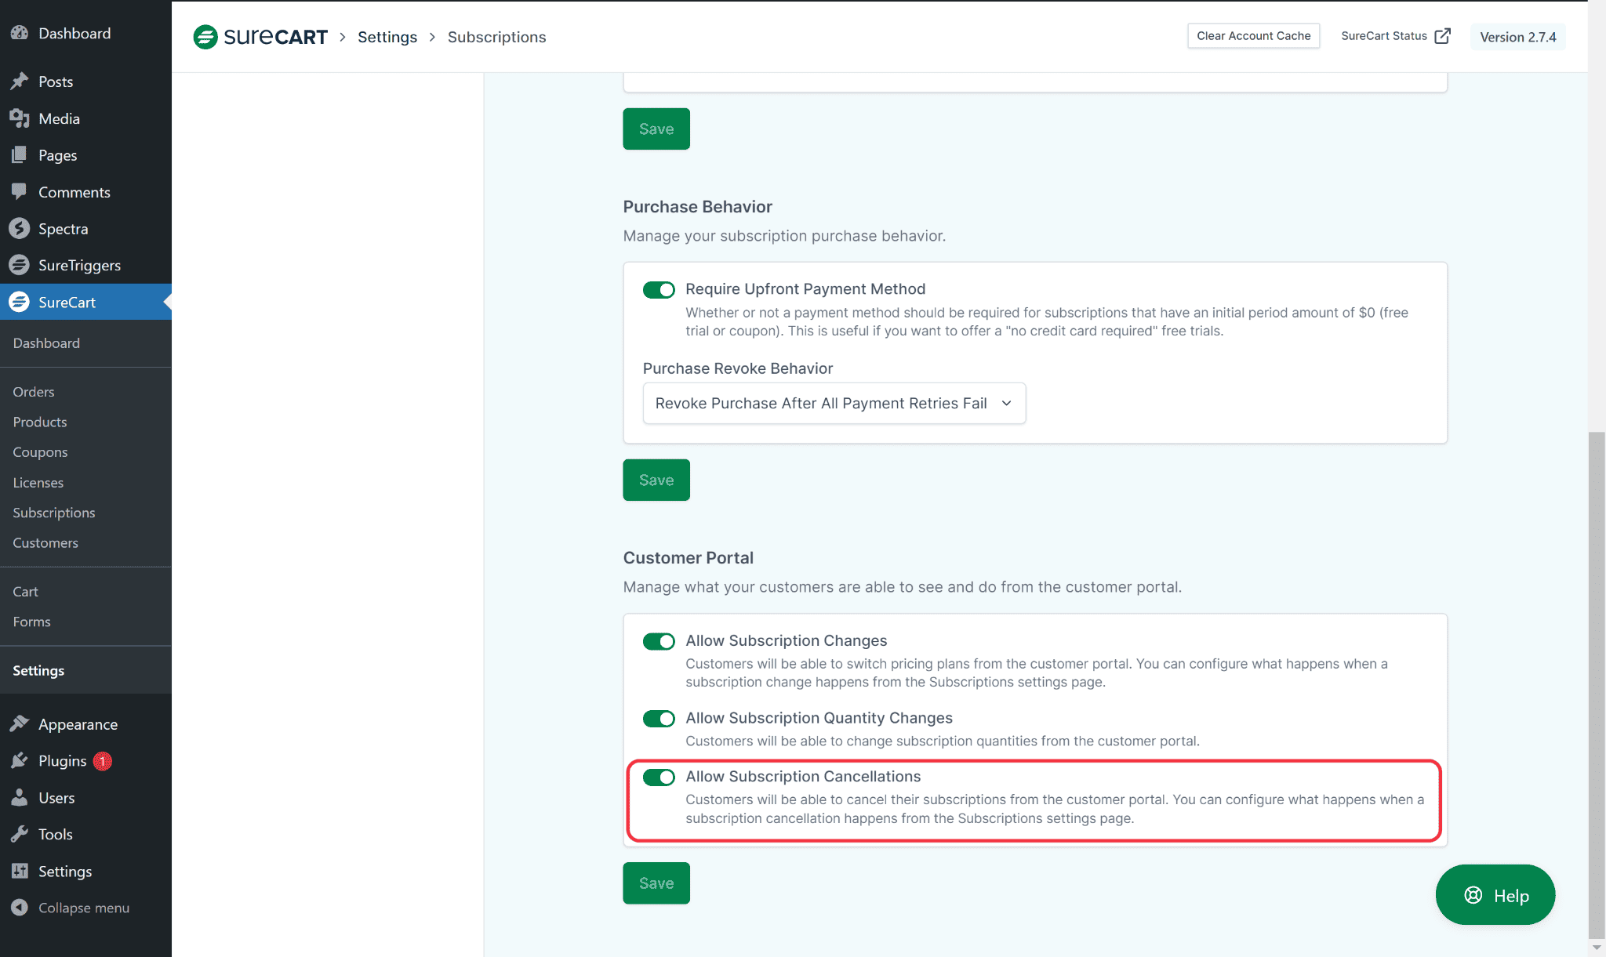Click the Appearance paintbrush icon
Image resolution: width=1606 pixels, height=957 pixels.
20,724
